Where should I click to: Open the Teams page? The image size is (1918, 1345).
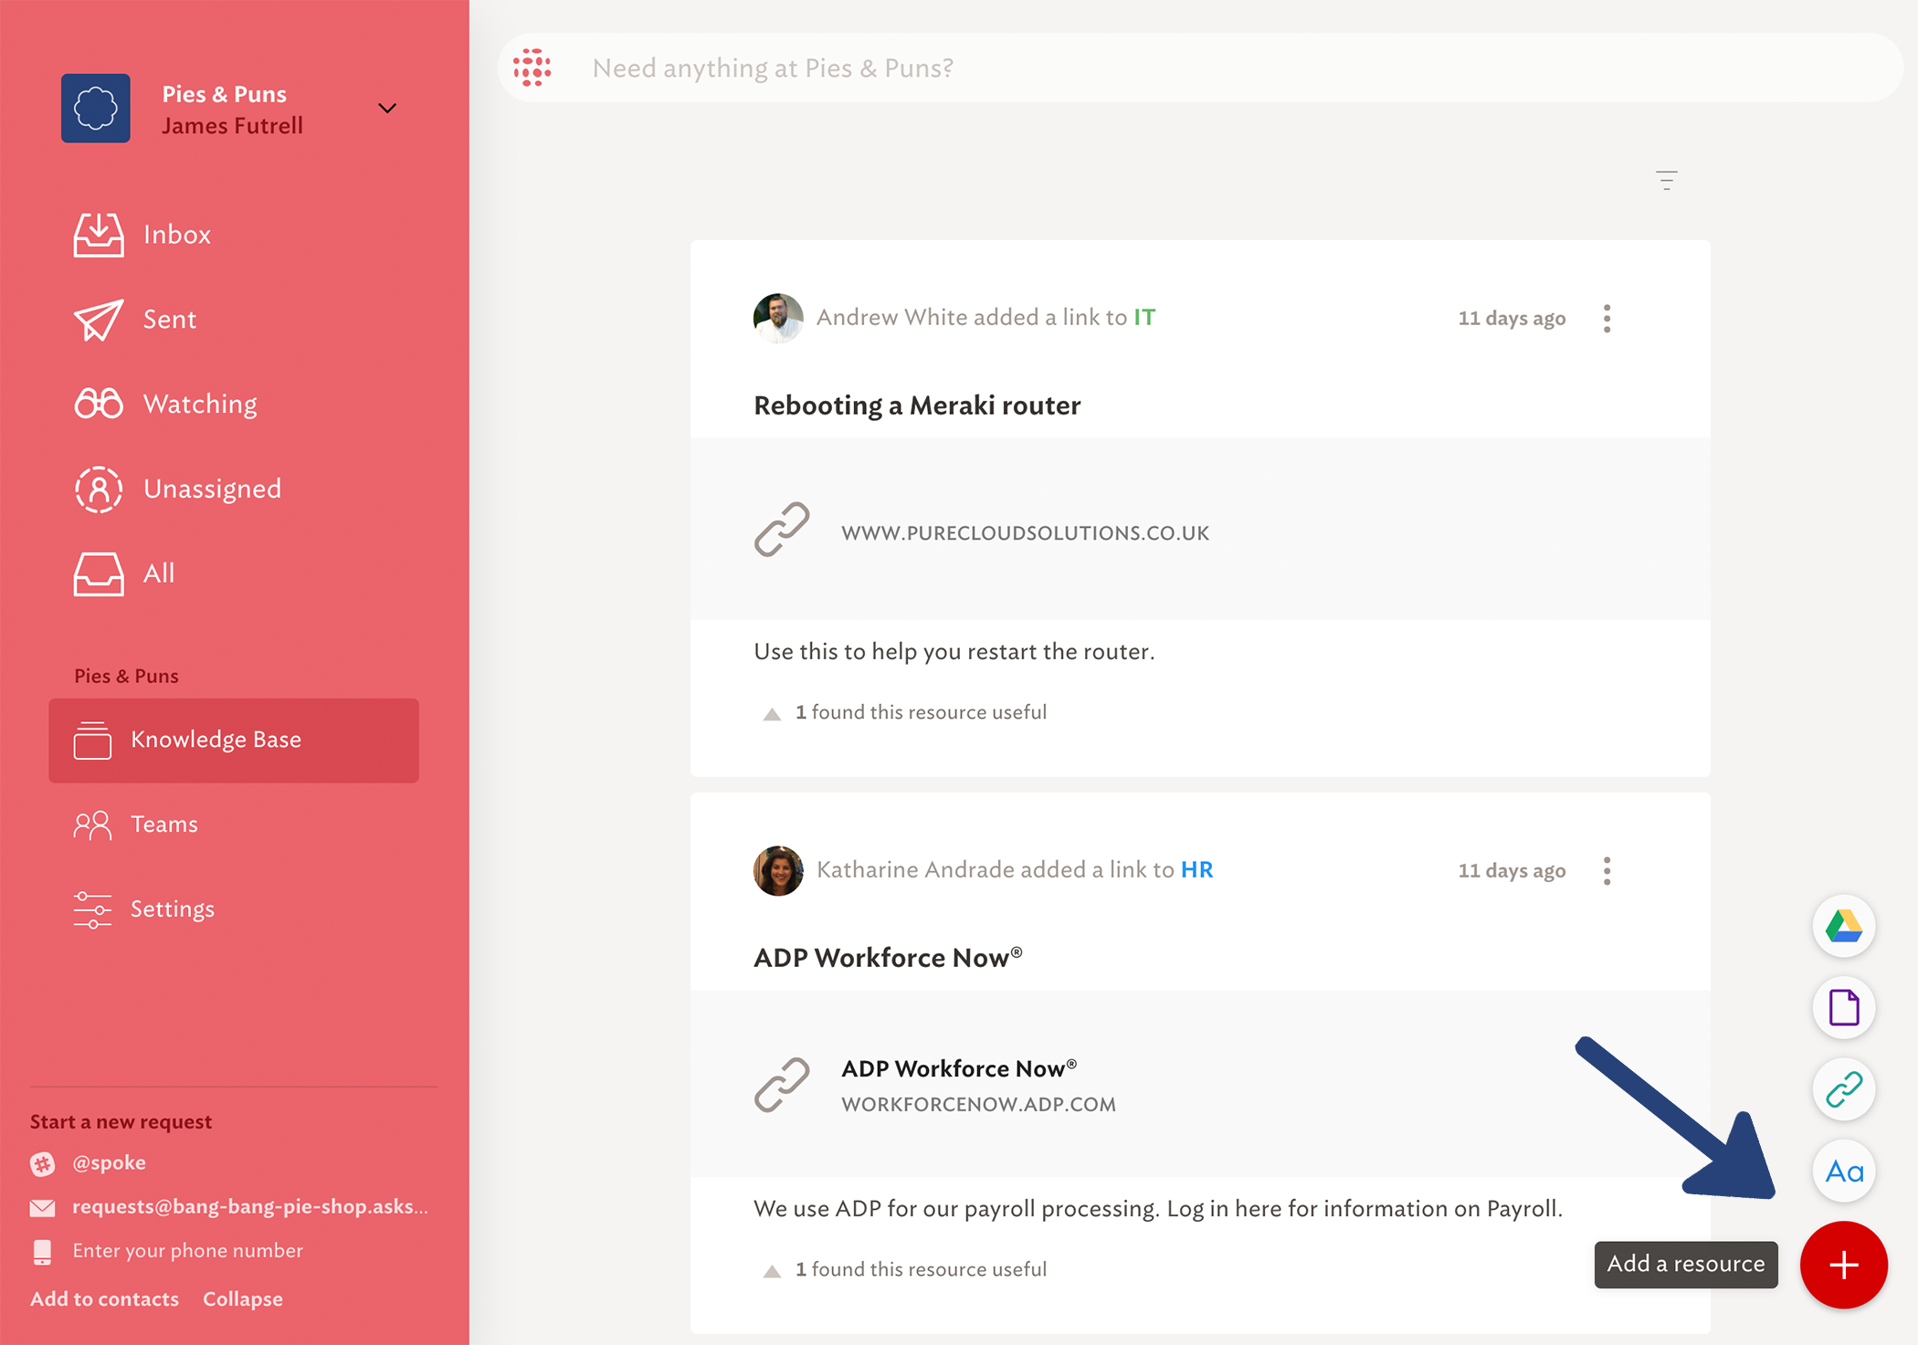click(135, 825)
